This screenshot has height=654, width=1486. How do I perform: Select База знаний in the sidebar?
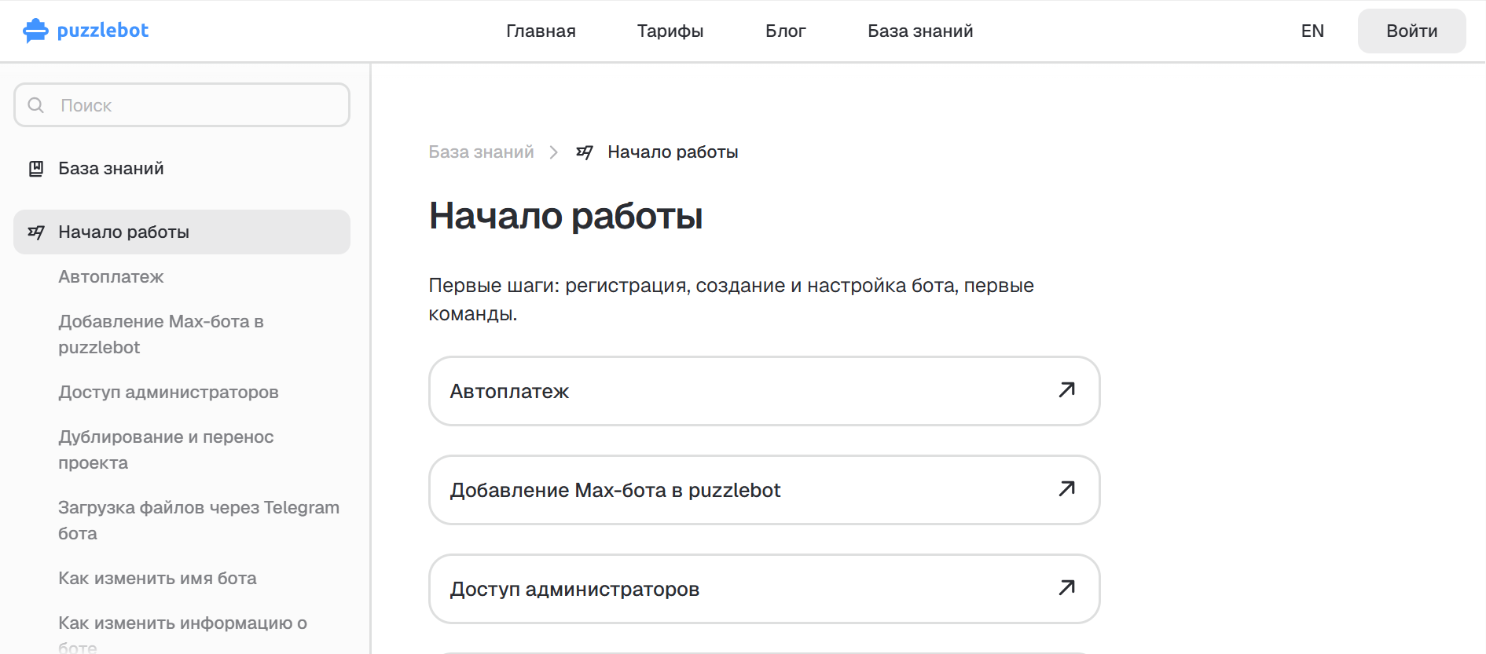pos(111,169)
